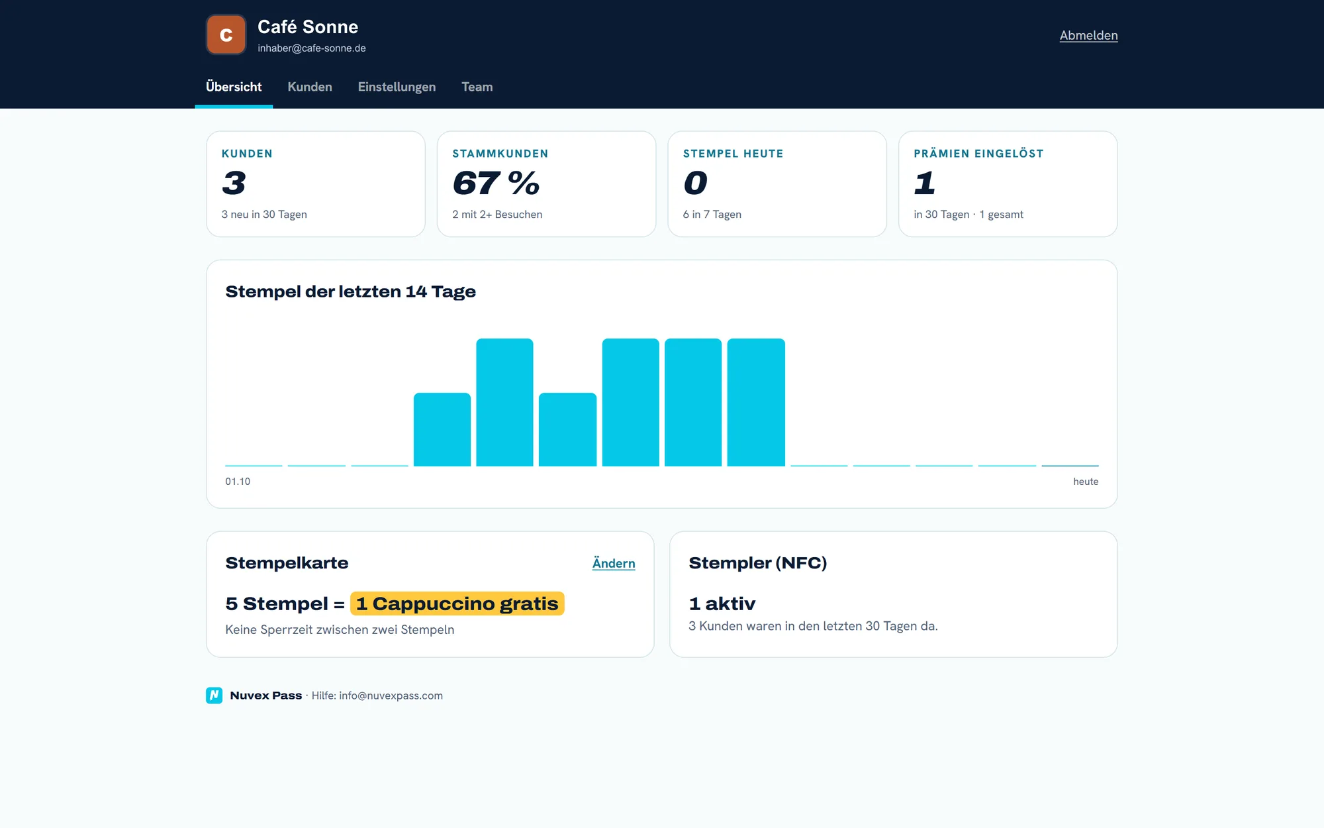Click the info@nuvexpass.com help email
1324x828 pixels.
pos(391,696)
